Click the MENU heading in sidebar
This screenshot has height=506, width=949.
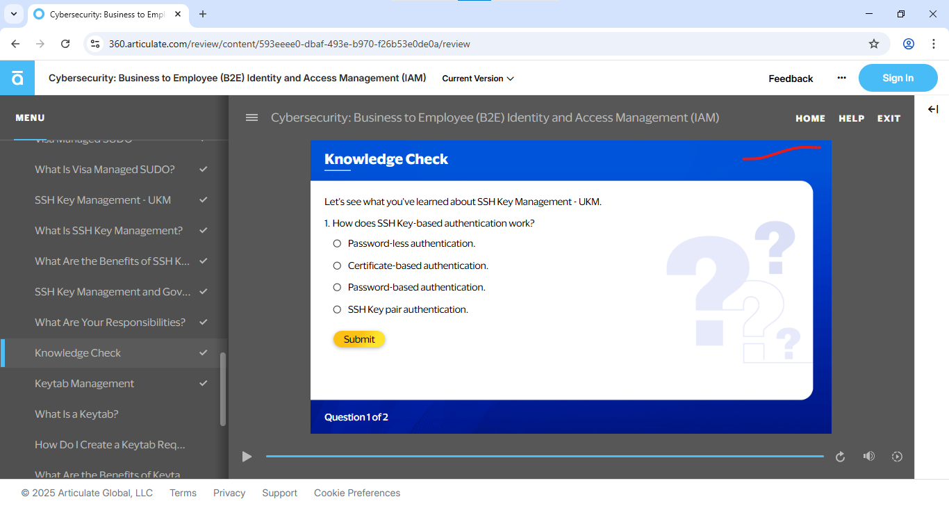tap(30, 118)
